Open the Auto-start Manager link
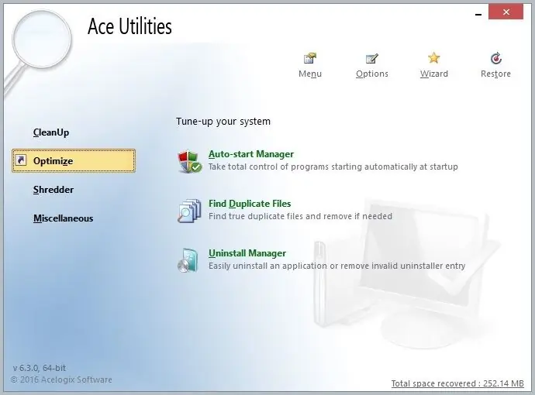 point(250,154)
